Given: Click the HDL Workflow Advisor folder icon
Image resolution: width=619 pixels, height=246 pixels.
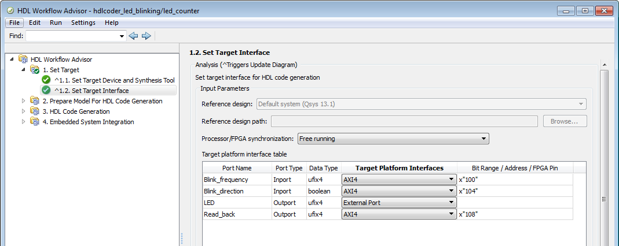Looking at the screenshot, I should click(23, 59).
